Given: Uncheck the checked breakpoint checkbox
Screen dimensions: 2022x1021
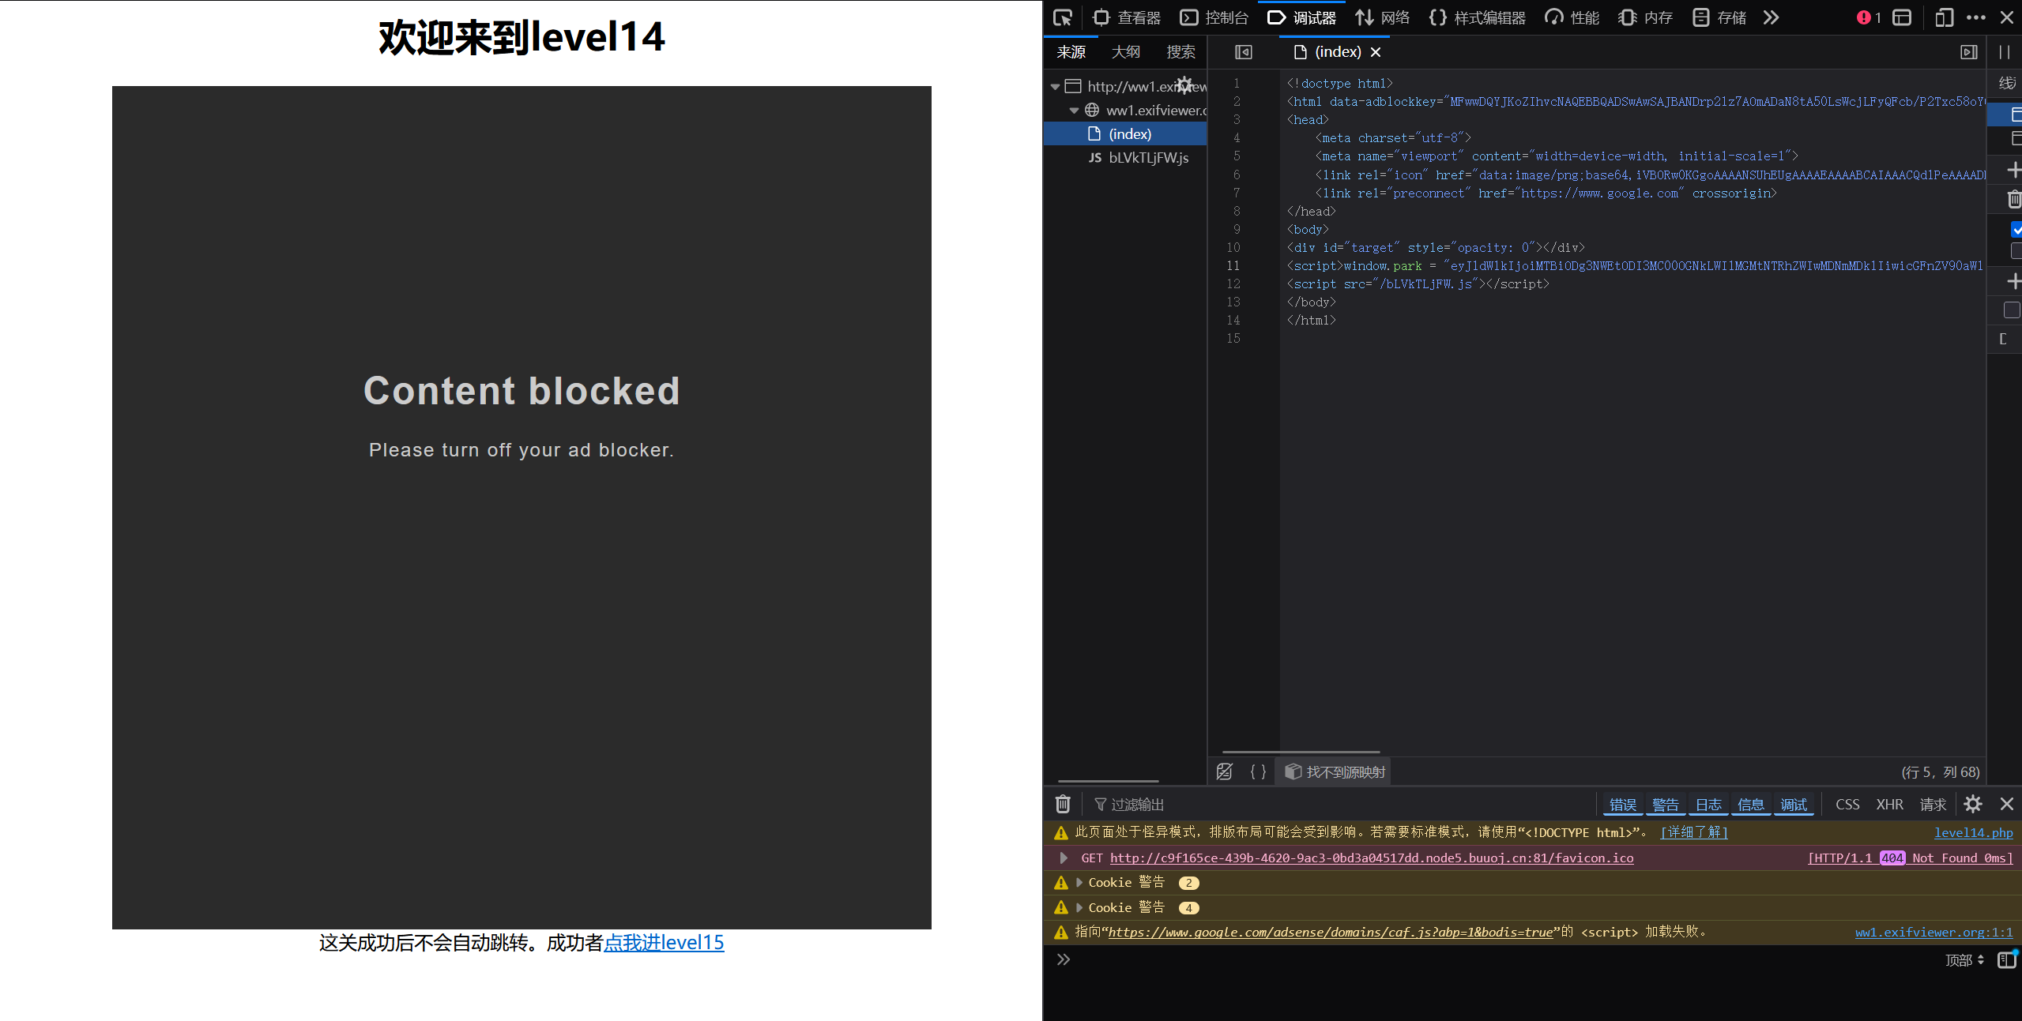Looking at the screenshot, I should (x=2016, y=230).
